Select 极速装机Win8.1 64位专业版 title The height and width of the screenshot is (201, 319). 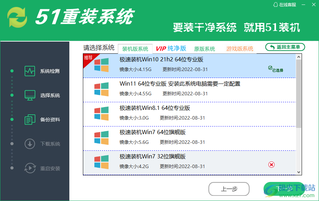point(155,108)
